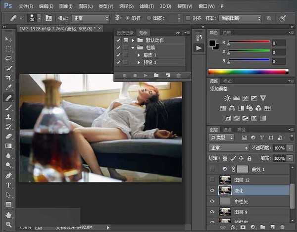Click the fx layer style icon
297x232 pixels.
pyautogui.click(x=233, y=227)
